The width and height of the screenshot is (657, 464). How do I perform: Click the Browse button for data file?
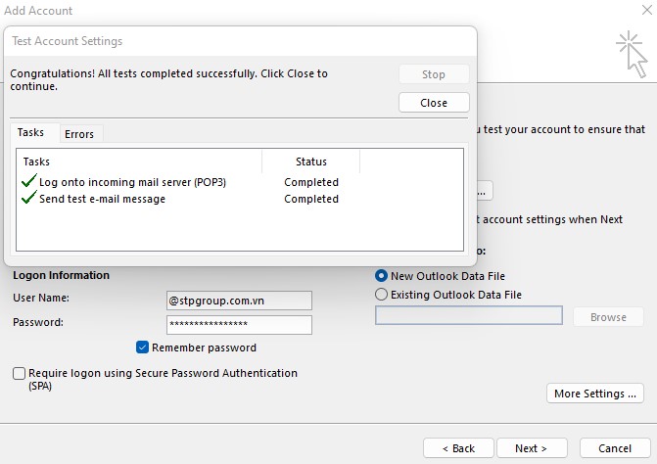coord(607,317)
